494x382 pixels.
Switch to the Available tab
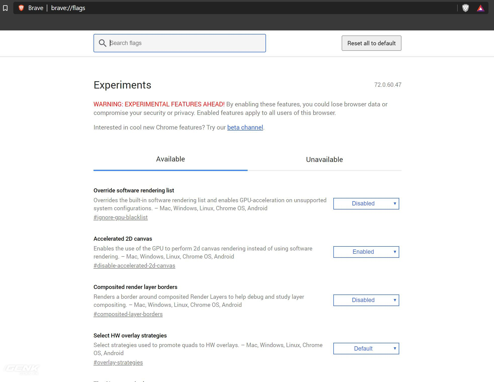click(170, 159)
